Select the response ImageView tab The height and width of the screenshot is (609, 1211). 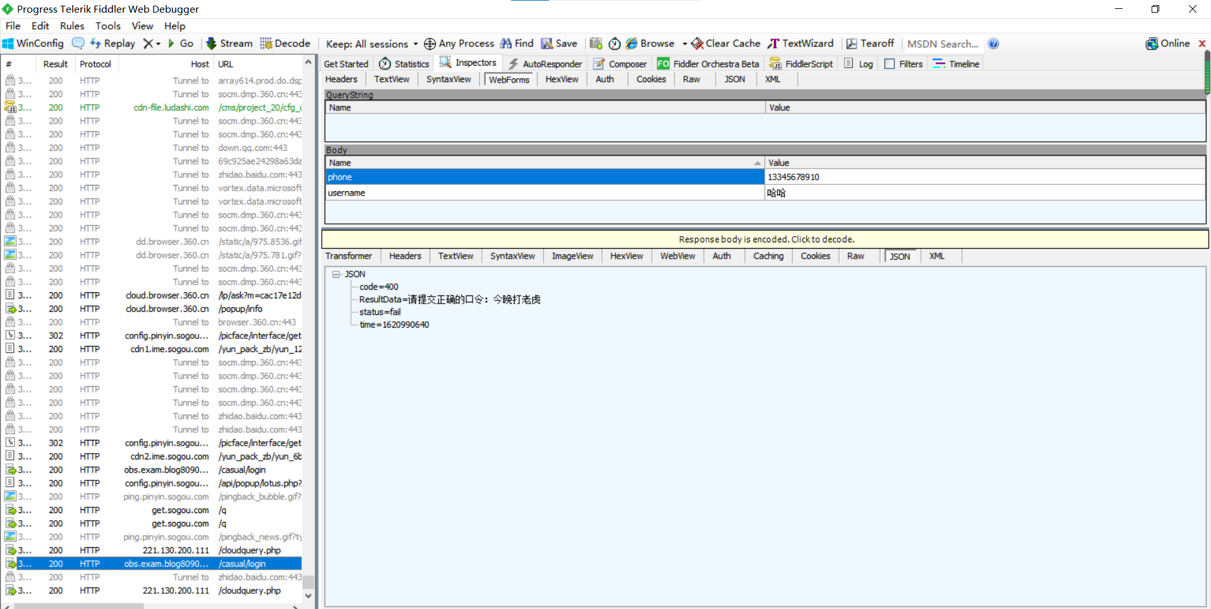pos(572,256)
